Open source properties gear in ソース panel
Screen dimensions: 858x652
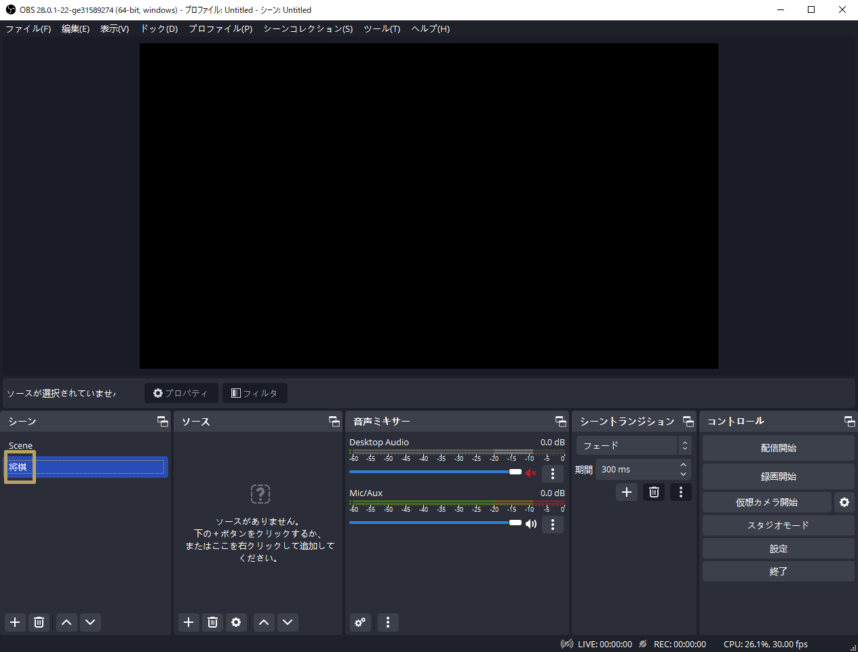click(x=236, y=622)
